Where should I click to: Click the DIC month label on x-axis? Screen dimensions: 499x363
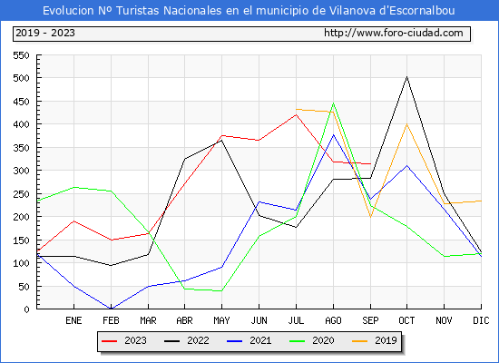click(481, 320)
